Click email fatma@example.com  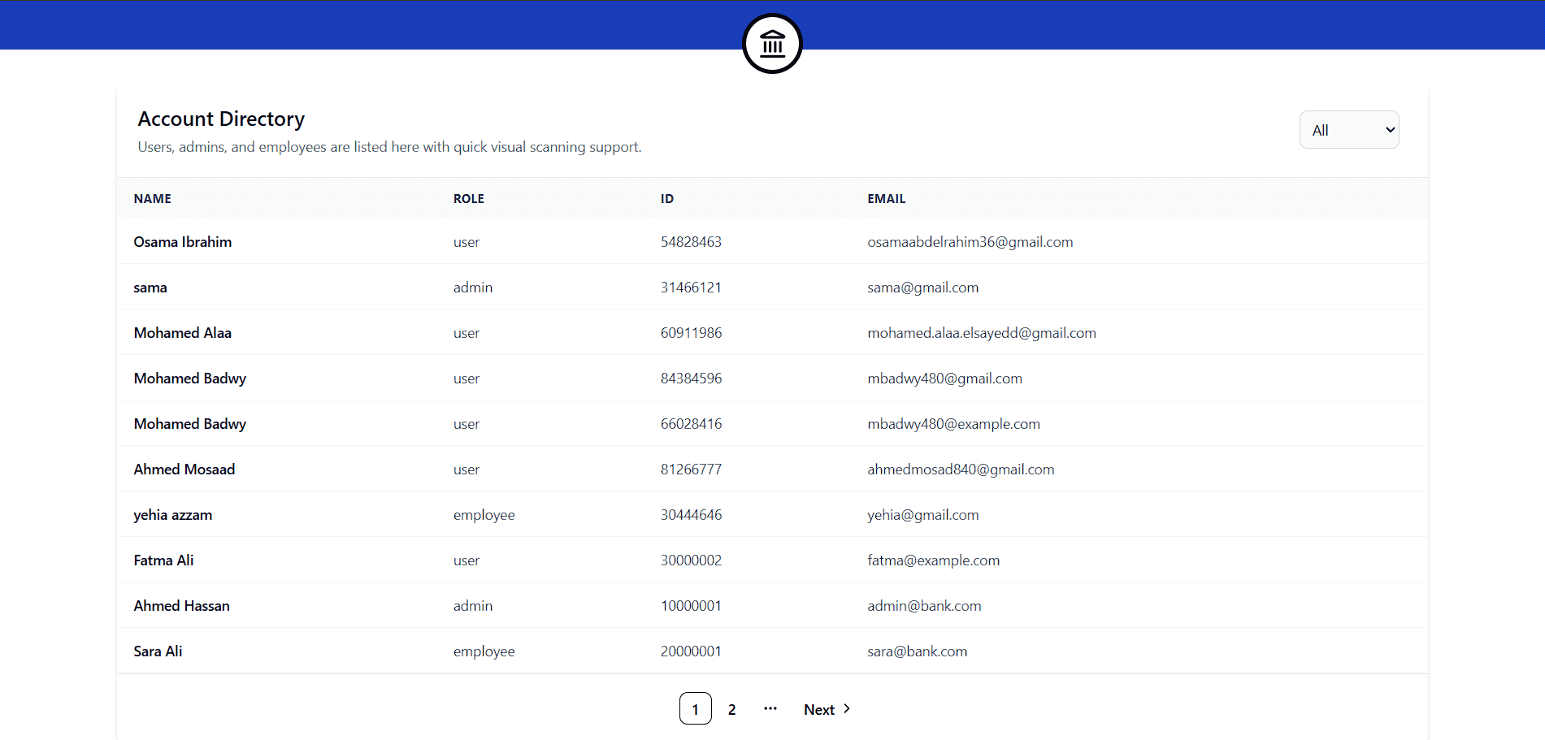point(934,560)
